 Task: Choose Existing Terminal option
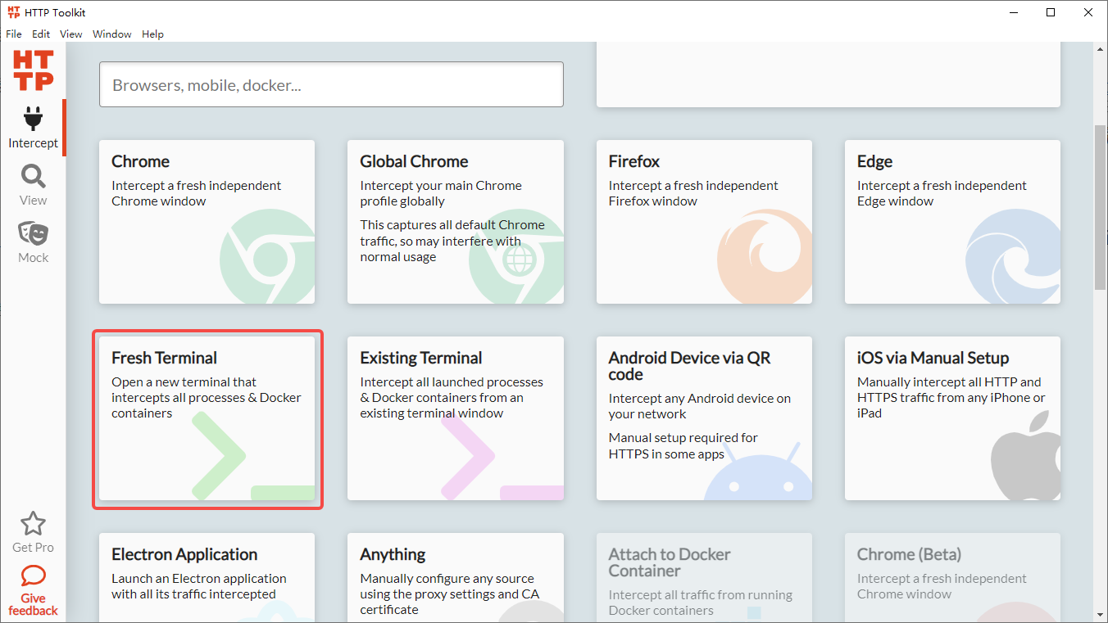(455, 418)
